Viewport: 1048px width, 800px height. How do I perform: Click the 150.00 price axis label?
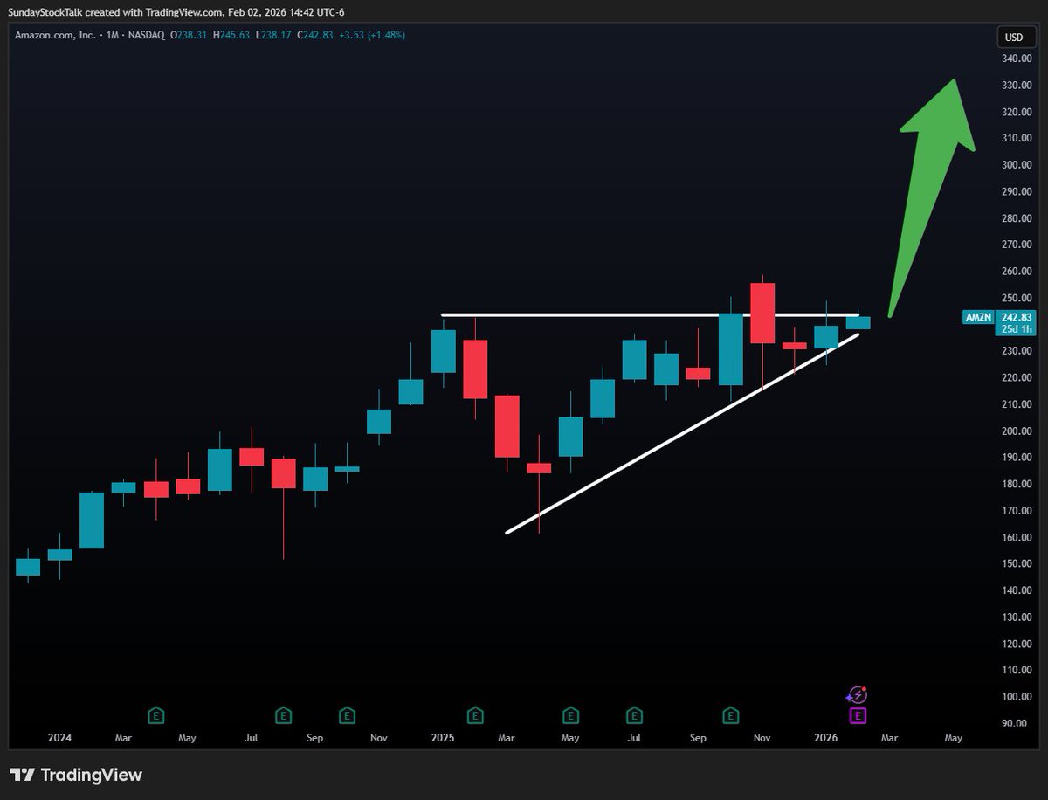pyautogui.click(x=1017, y=564)
